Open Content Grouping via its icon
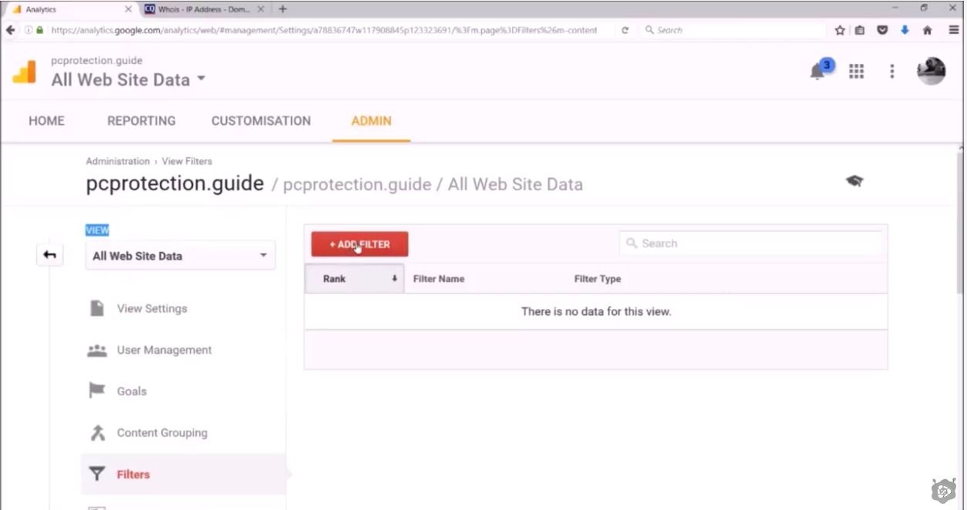Image resolution: width=967 pixels, height=510 pixels. [x=97, y=432]
